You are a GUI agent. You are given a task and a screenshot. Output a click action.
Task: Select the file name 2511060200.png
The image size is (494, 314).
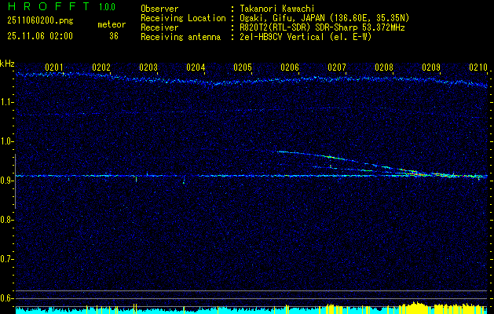(x=40, y=21)
